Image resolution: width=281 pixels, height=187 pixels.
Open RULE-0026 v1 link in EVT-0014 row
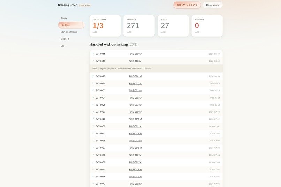pyautogui.click(x=136, y=54)
